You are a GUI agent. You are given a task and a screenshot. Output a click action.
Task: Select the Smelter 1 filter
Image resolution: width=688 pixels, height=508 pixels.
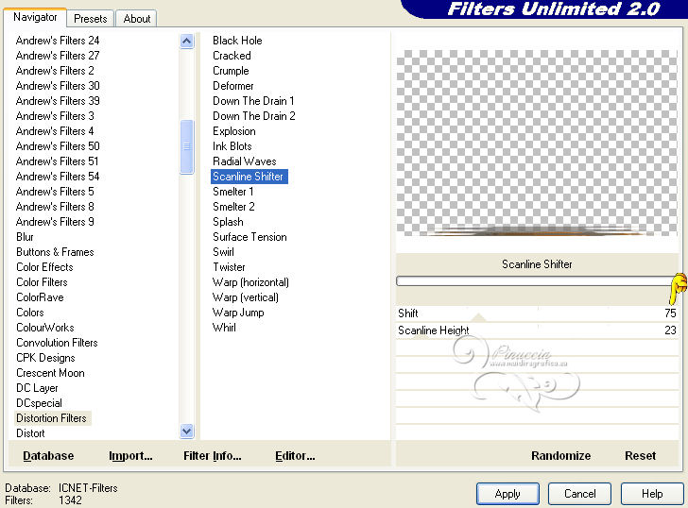[233, 192]
